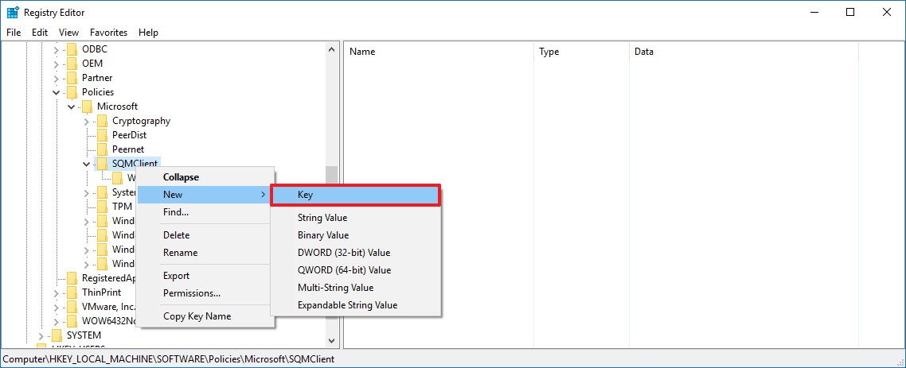The image size is (906, 368).
Task: Create a new Expandable String Value
Action: coord(356,305)
